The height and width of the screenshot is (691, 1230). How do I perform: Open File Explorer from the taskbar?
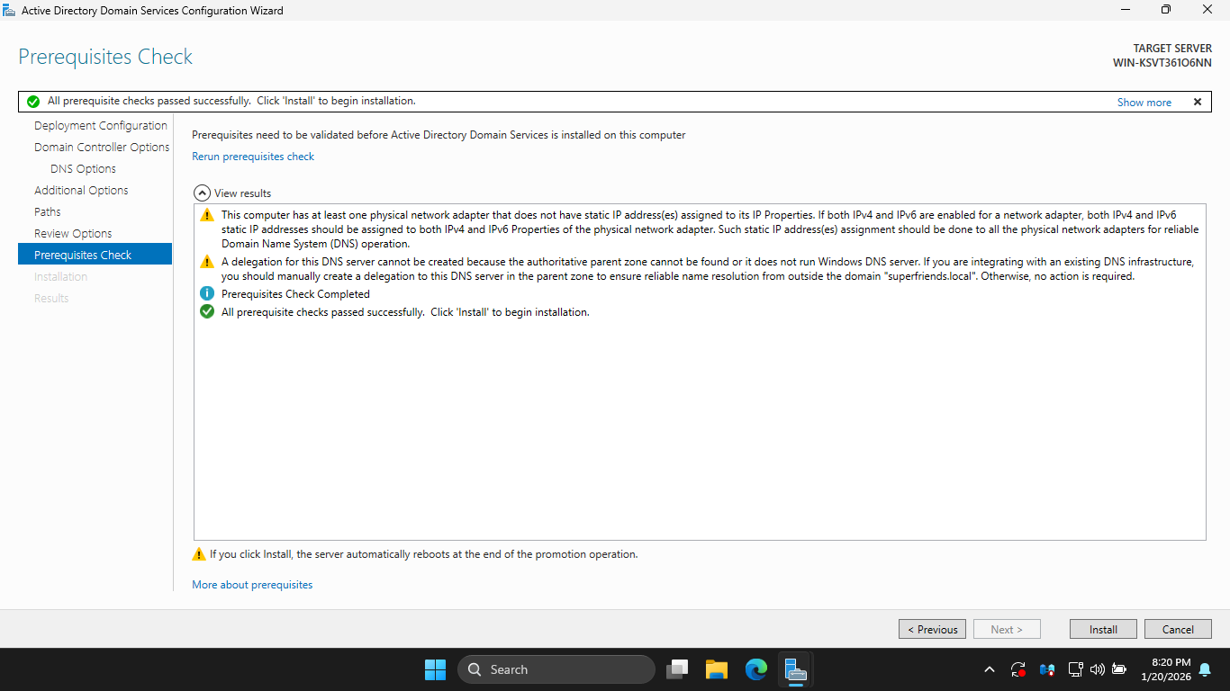point(716,669)
